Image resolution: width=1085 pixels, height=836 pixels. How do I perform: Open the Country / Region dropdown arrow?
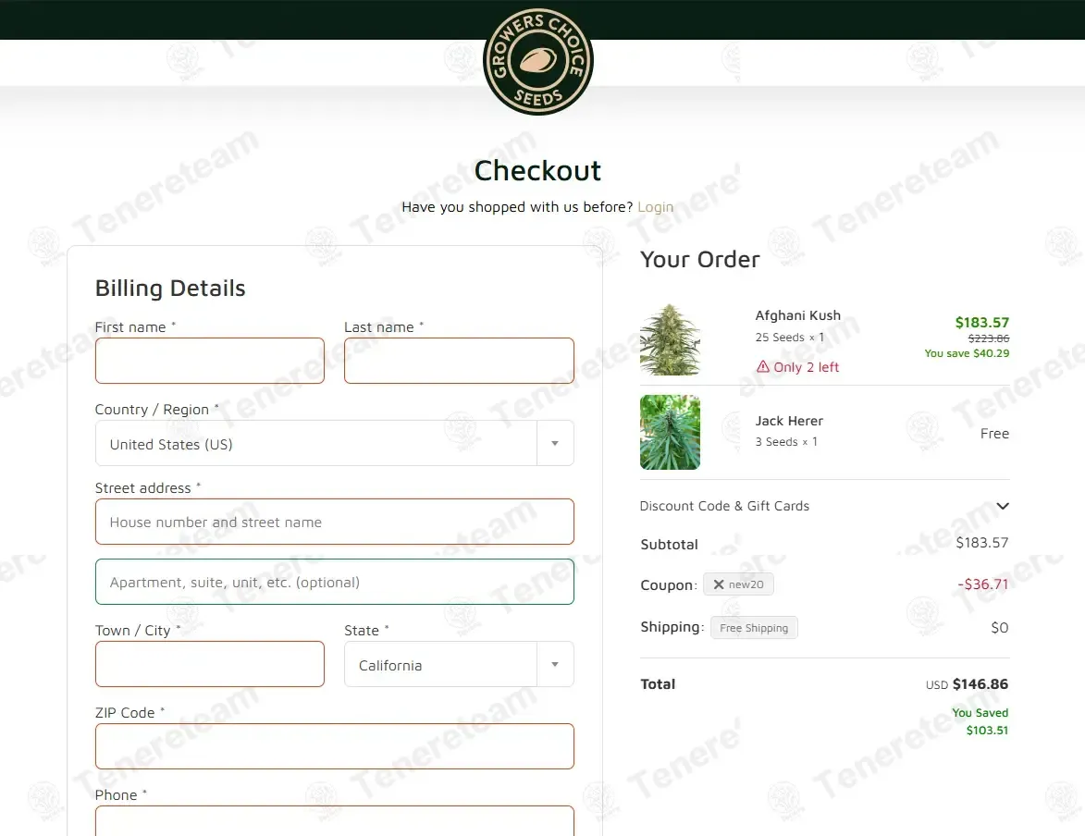[555, 443]
